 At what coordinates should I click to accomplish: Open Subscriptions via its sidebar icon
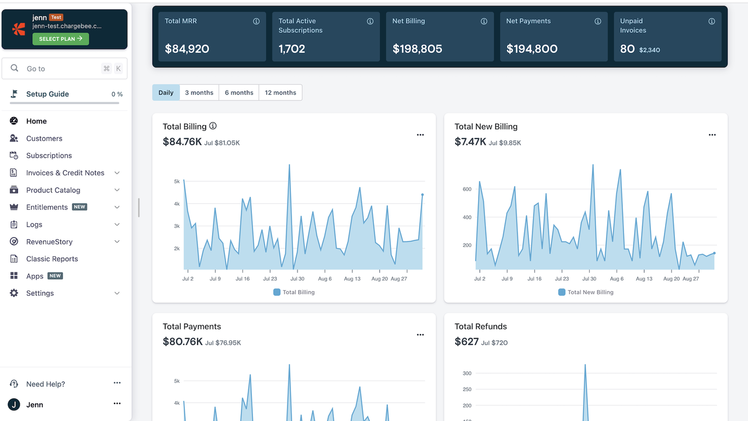[x=13, y=155]
